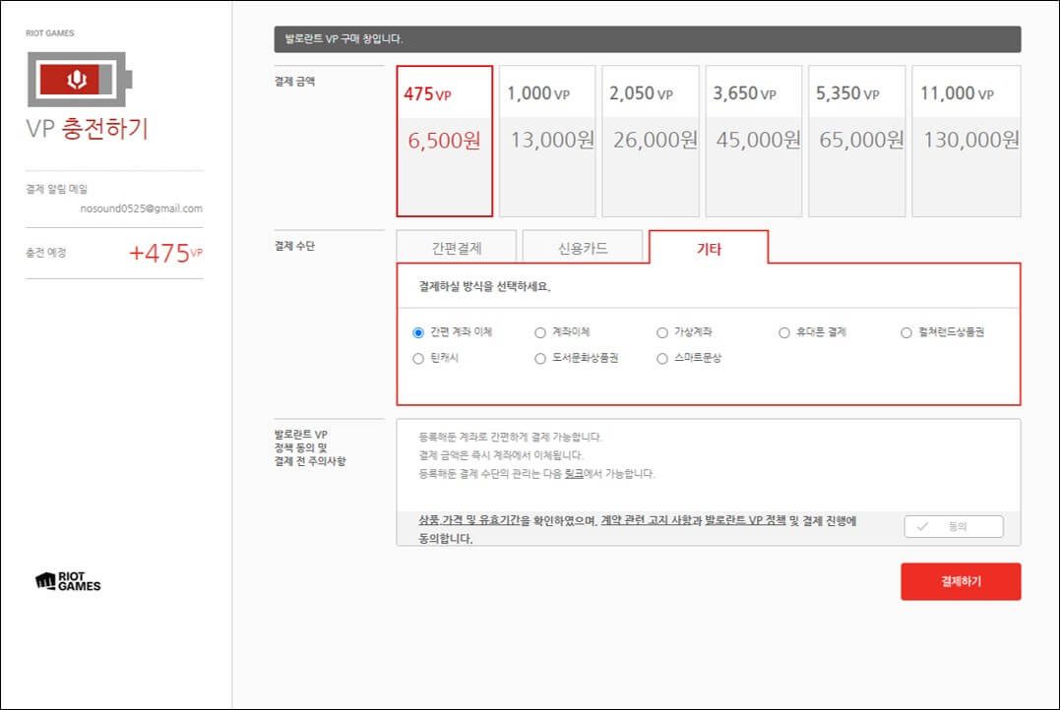This screenshot has width=1060, height=710.
Task: Open the 상품 가격 및 유효기간 link
Action: point(469,520)
